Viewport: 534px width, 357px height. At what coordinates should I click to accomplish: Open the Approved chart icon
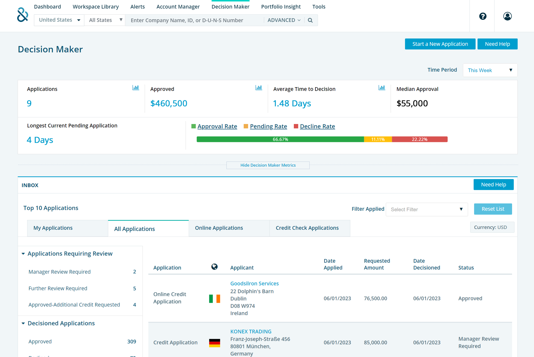(x=259, y=88)
